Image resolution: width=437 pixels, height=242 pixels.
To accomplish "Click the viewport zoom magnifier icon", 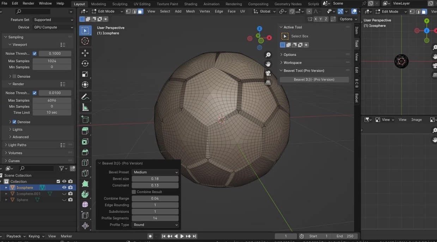I will (x=268, y=55).
